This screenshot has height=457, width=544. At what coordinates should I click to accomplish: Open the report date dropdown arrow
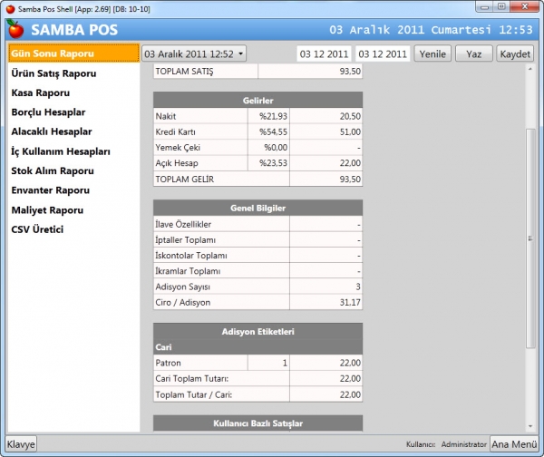pos(241,54)
